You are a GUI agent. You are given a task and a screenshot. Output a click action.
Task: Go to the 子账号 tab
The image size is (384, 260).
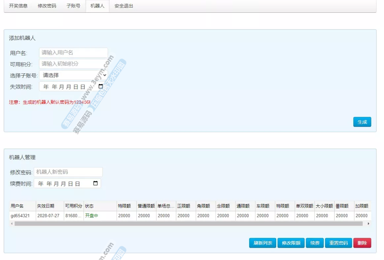73,6
